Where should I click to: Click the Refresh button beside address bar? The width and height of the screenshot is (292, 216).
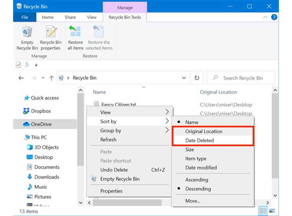pos(197,78)
